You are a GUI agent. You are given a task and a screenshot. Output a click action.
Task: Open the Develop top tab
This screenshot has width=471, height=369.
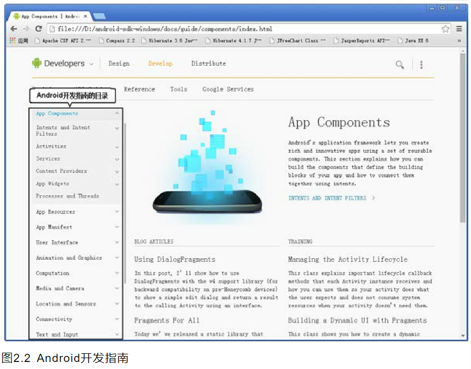click(x=161, y=64)
